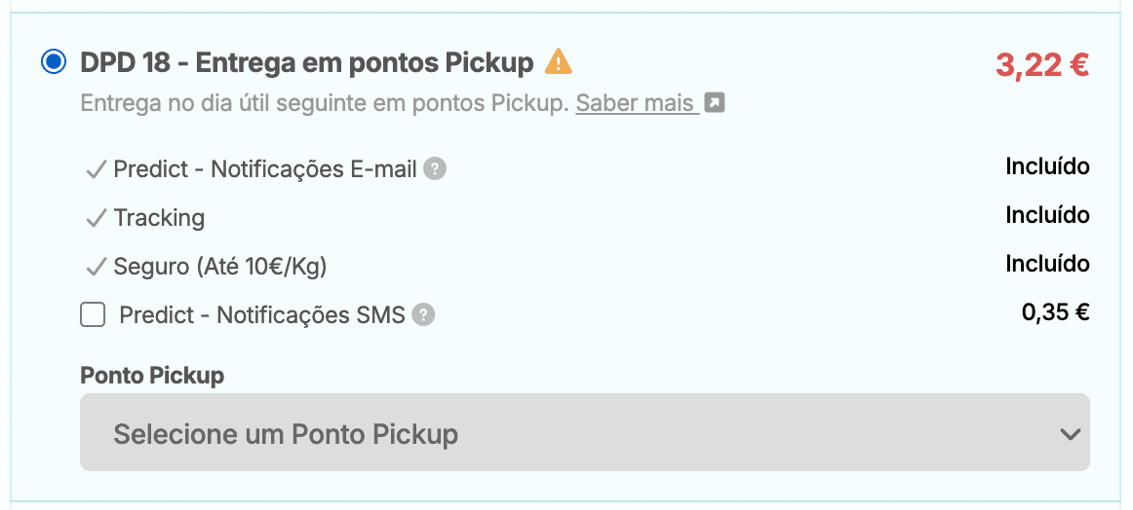Click the 3,22 € shipping price
1133x510 pixels.
[1041, 65]
